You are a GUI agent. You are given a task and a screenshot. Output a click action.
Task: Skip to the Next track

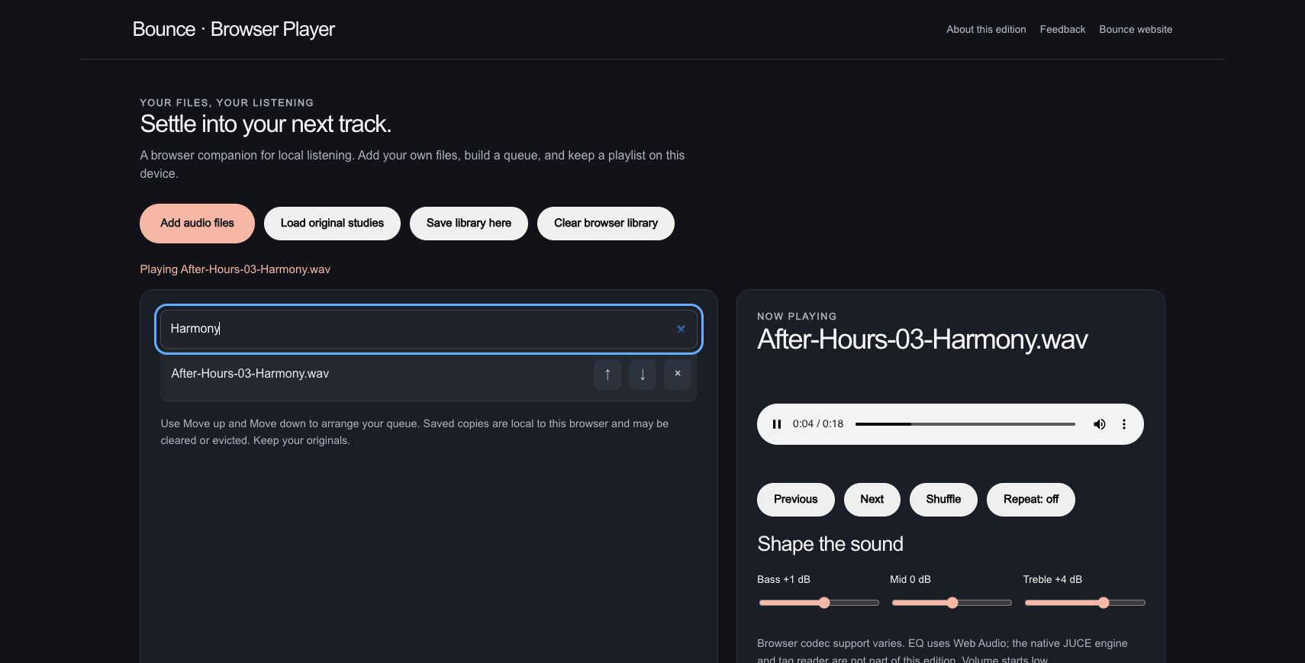pyautogui.click(x=872, y=500)
